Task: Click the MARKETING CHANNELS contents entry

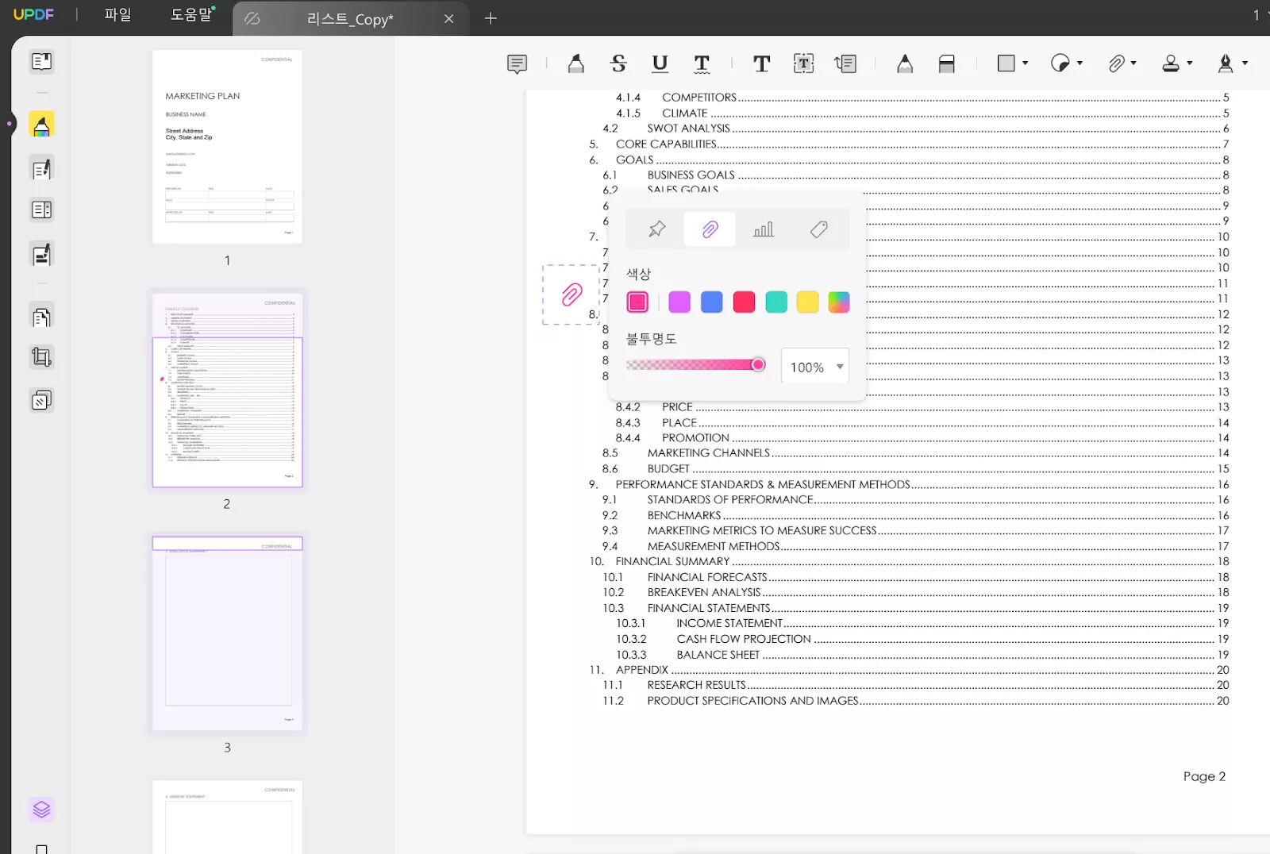Action: click(x=708, y=453)
